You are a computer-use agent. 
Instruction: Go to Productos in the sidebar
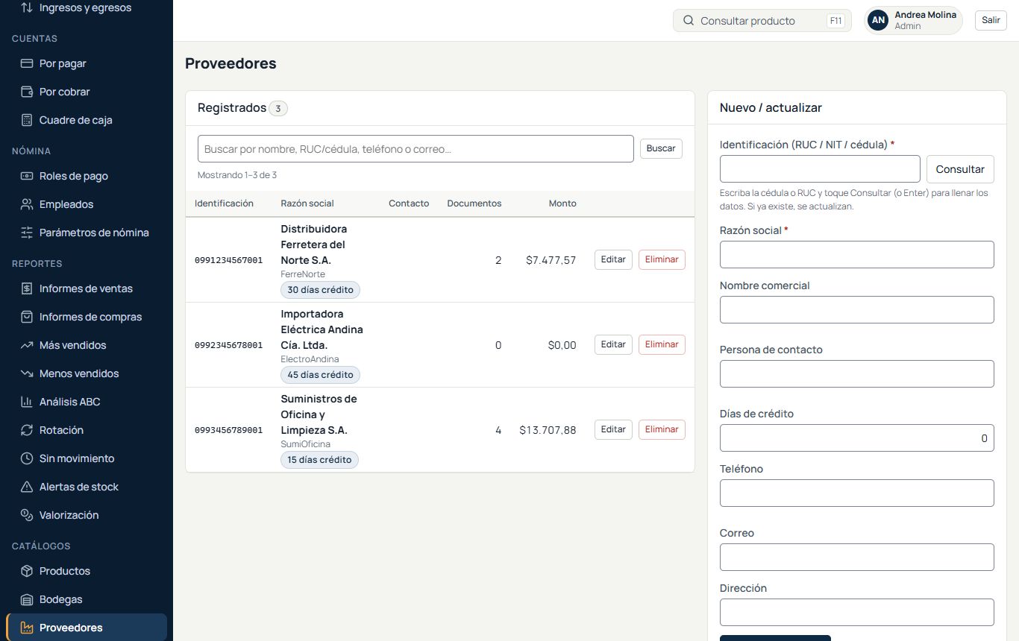pos(87,571)
